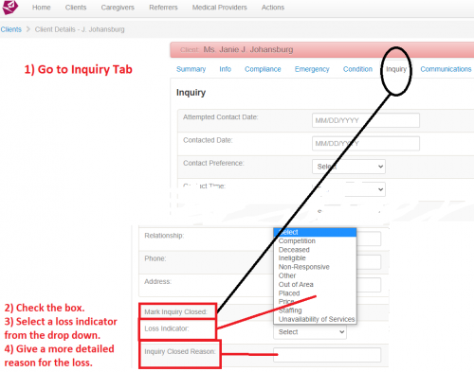Switch to the Info tab
Screen dimensions: 474x372
click(226, 69)
